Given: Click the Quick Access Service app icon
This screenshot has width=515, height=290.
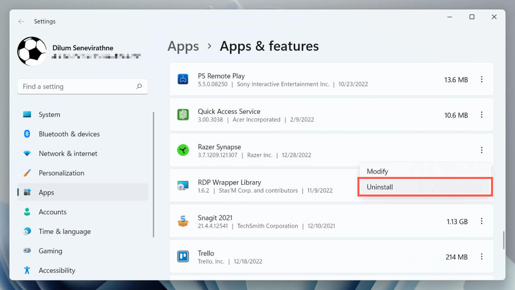Looking at the screenshot, I should [x=183, y=115].
